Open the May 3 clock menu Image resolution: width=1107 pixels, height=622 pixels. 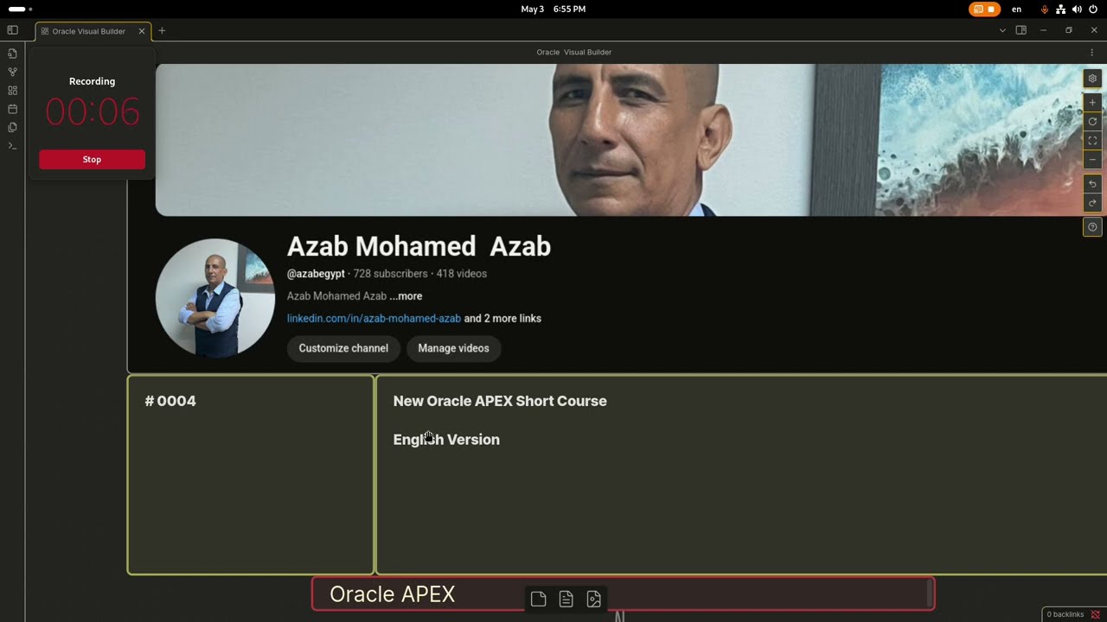pos(553,9)
